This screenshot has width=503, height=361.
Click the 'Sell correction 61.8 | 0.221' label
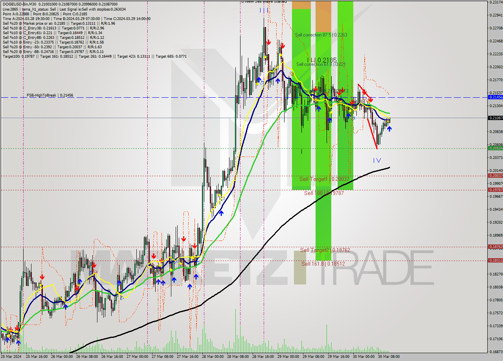pos(321,64)
